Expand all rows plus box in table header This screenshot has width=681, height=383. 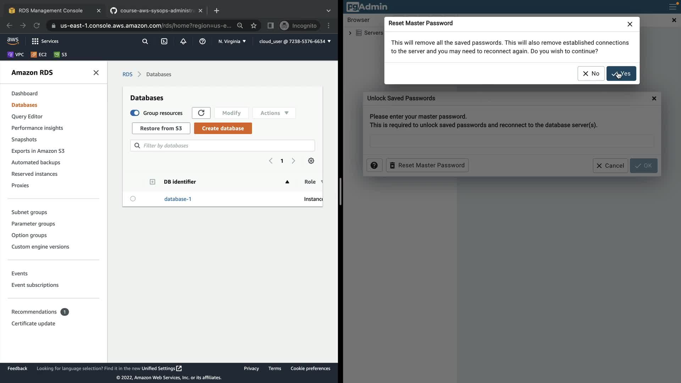pyautogui.click(x=153, y=182)
